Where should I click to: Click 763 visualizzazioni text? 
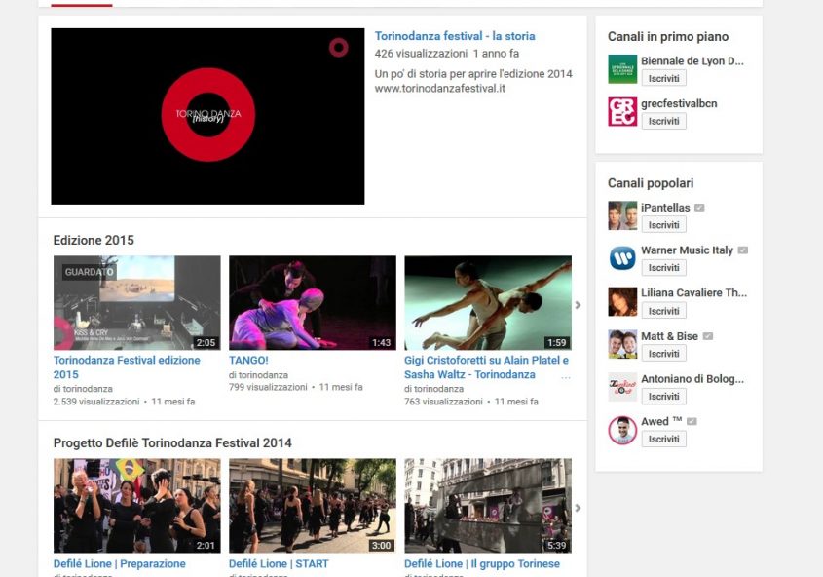[443, 402]
